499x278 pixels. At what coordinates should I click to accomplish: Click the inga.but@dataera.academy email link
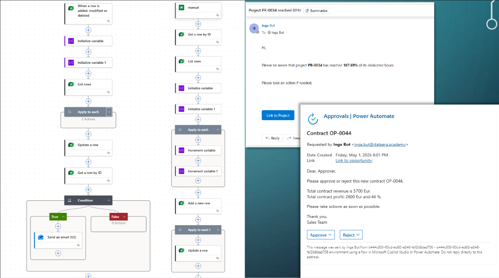click(x=380, y=145)
